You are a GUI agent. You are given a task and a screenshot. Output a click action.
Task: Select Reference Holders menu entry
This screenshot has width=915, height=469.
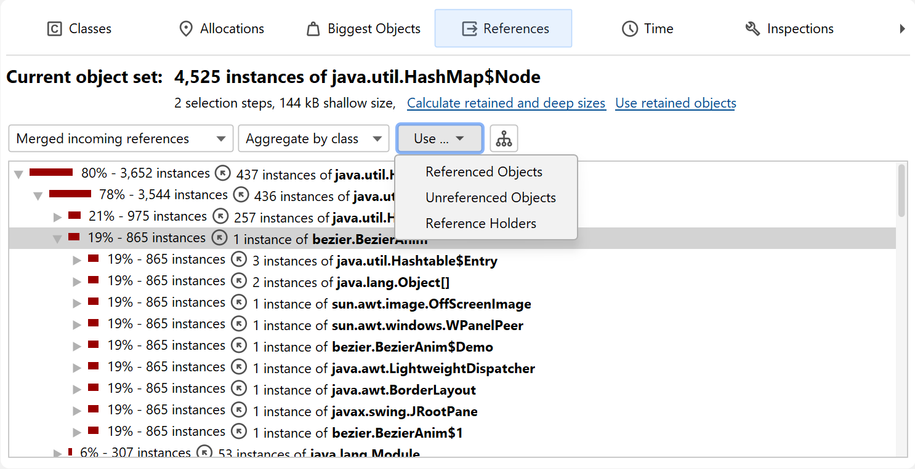coord(480,224)
